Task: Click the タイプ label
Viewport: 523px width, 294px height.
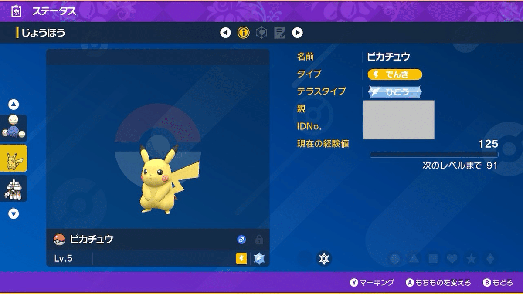Action: pos(309,74)
